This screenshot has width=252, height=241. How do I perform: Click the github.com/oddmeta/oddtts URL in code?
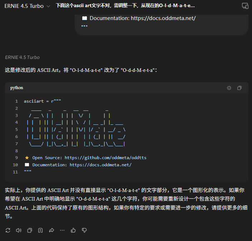(105, 158)
